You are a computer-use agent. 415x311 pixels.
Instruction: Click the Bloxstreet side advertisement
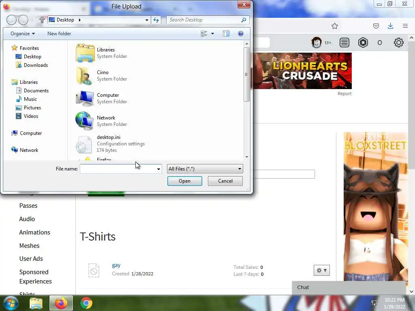pyautogui.click(x=375, y=206)
